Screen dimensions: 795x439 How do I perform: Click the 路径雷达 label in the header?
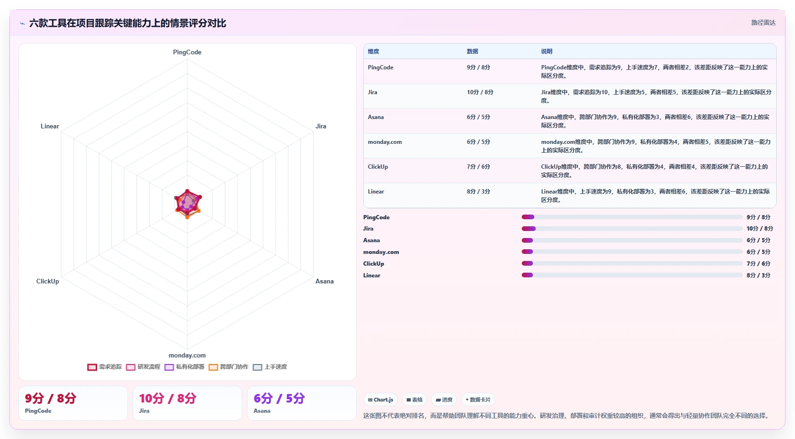tap(763, 22)
